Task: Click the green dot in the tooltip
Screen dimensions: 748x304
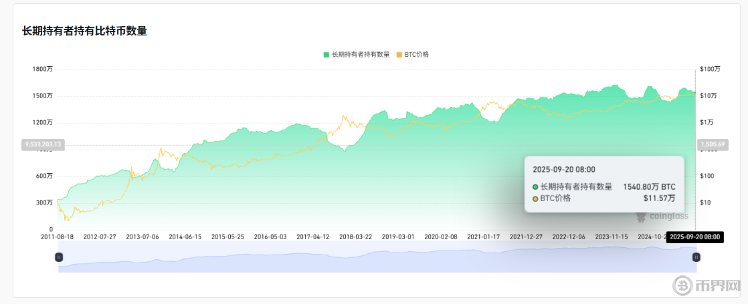Action: [x=535, y=187]
